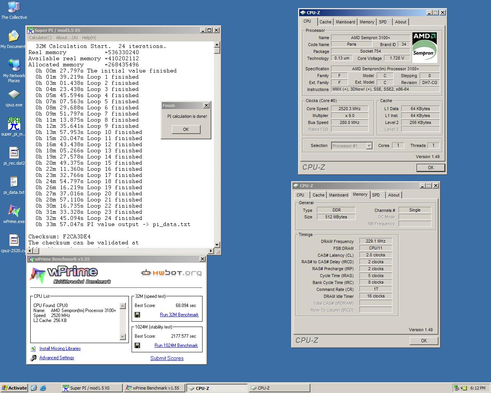Click Advanced Settings key icon
Viewport: 491px width, 393px height.
click(x=33, y=358)
